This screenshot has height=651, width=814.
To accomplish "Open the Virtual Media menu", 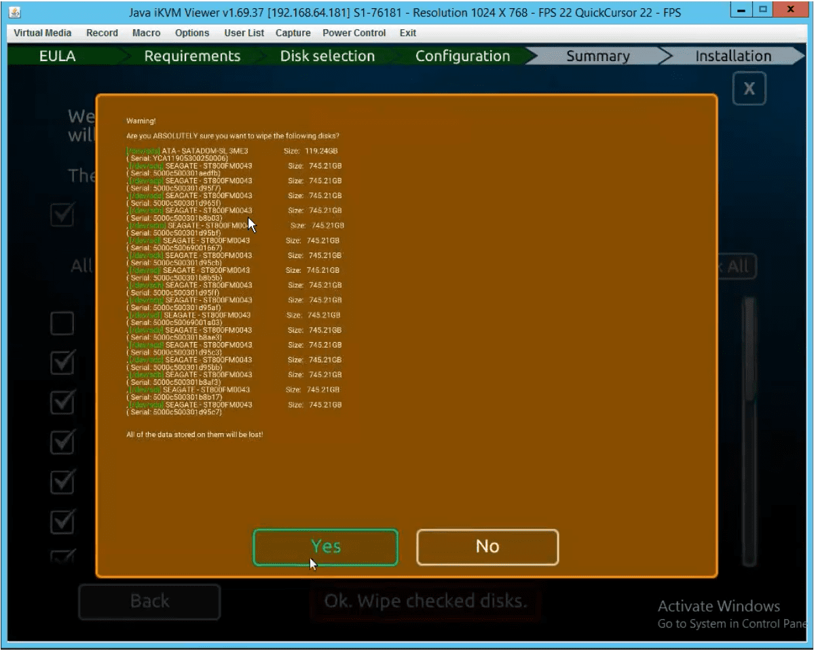I will click(x=43, y=33).
